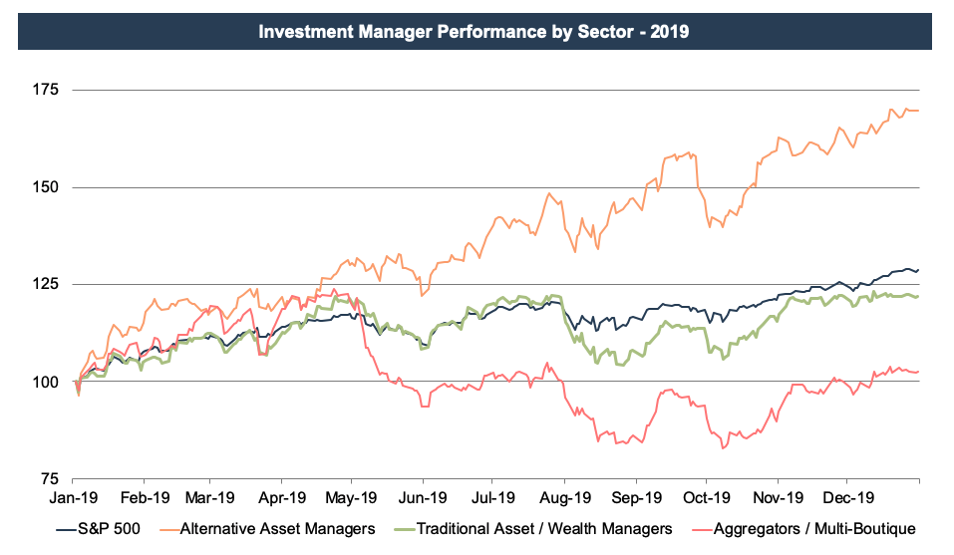Click the chart title banner

(475, 32)
